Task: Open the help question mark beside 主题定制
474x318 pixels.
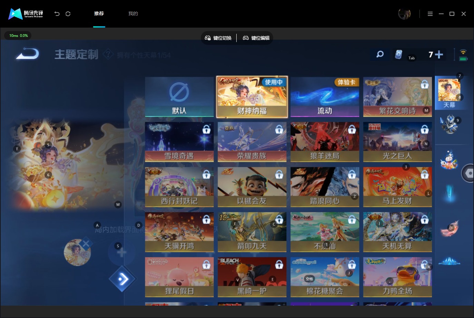Action: tap(108, 54)
